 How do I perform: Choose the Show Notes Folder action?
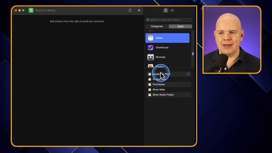tap(169, 95)
